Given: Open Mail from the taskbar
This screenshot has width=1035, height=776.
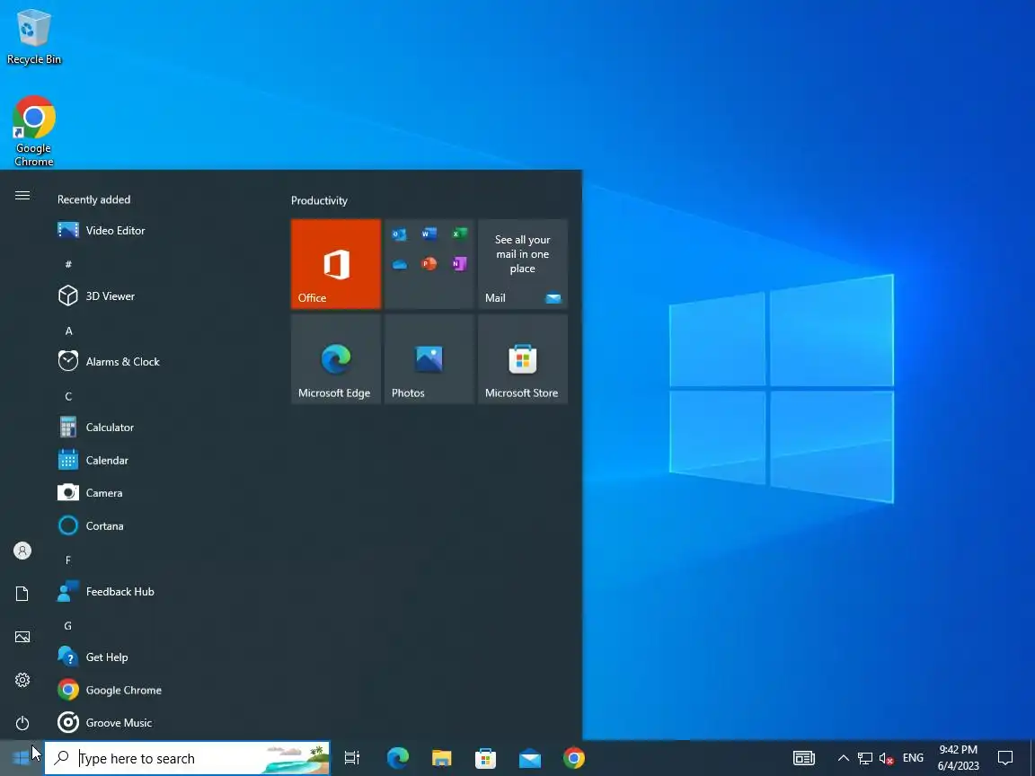Looking at the screenshot, I should (x=530, y=758).
